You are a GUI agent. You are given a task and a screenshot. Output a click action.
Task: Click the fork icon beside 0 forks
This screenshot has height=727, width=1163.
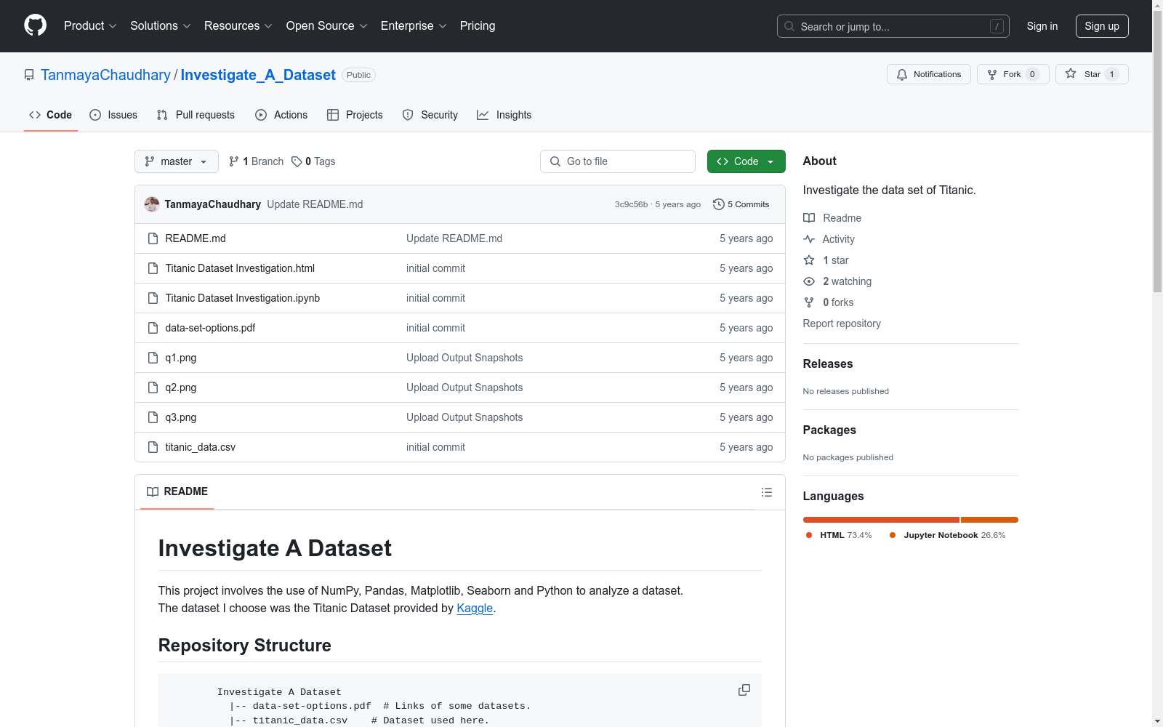pyautogui.click(x=809, y=302)
